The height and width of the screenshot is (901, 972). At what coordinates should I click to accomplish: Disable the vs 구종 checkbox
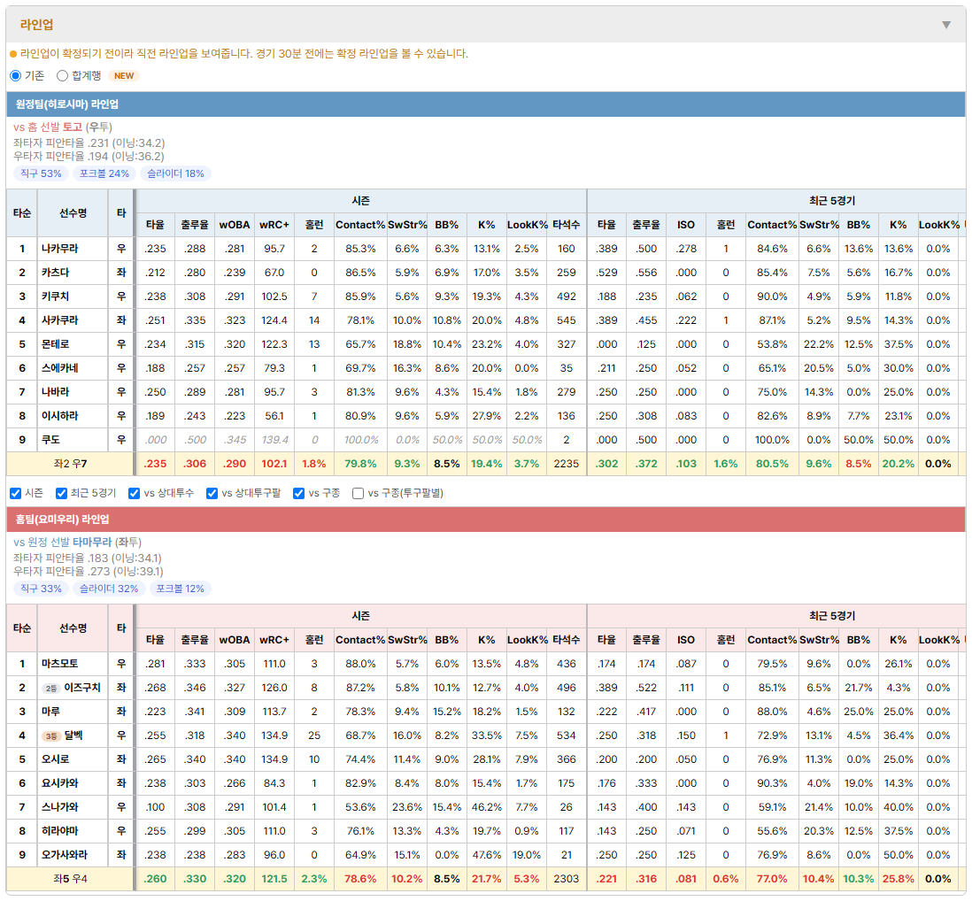coord(299,493)
